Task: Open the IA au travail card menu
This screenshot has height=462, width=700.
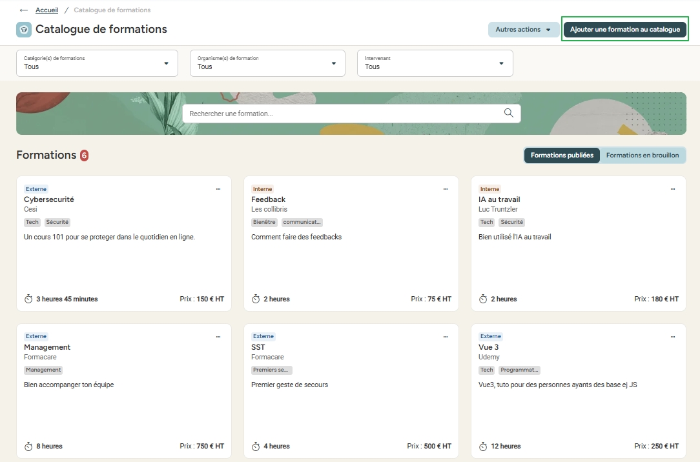Action: [x=673, y=189]
